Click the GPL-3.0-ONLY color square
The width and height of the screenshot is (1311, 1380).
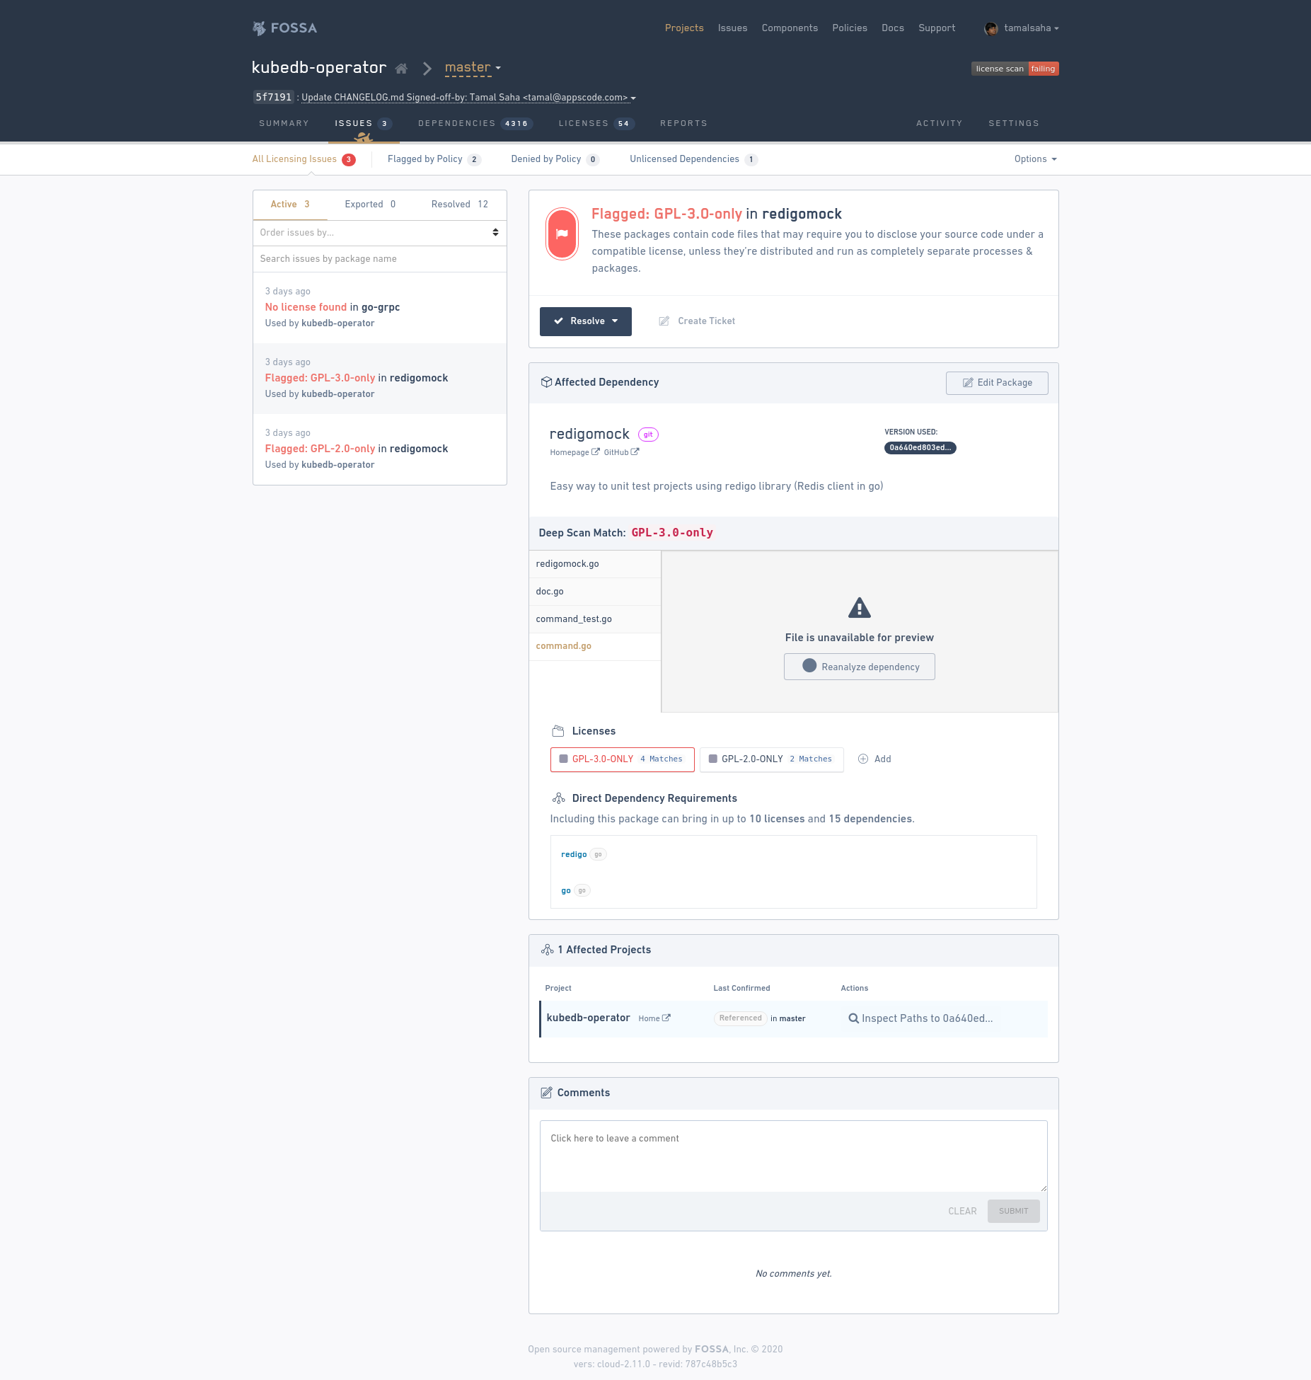tap(564, 759)
